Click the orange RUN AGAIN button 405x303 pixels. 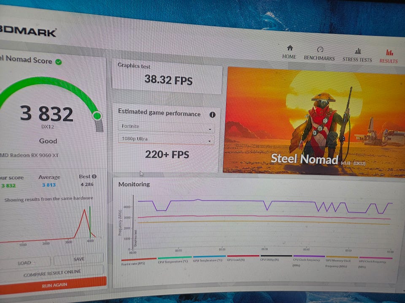click(53, 285)
